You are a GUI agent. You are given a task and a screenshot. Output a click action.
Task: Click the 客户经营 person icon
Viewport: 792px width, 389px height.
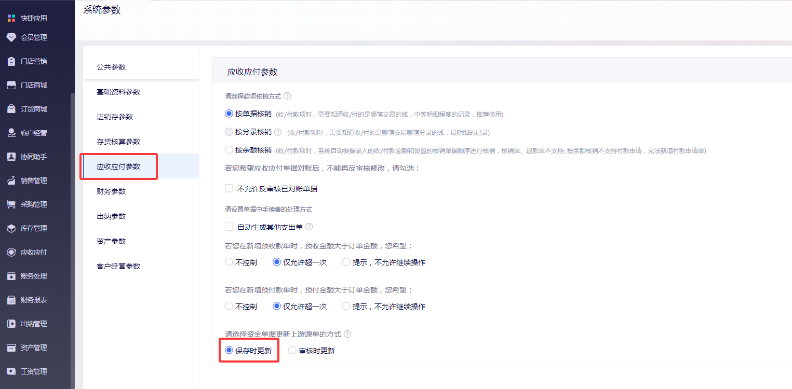point(11,133)
